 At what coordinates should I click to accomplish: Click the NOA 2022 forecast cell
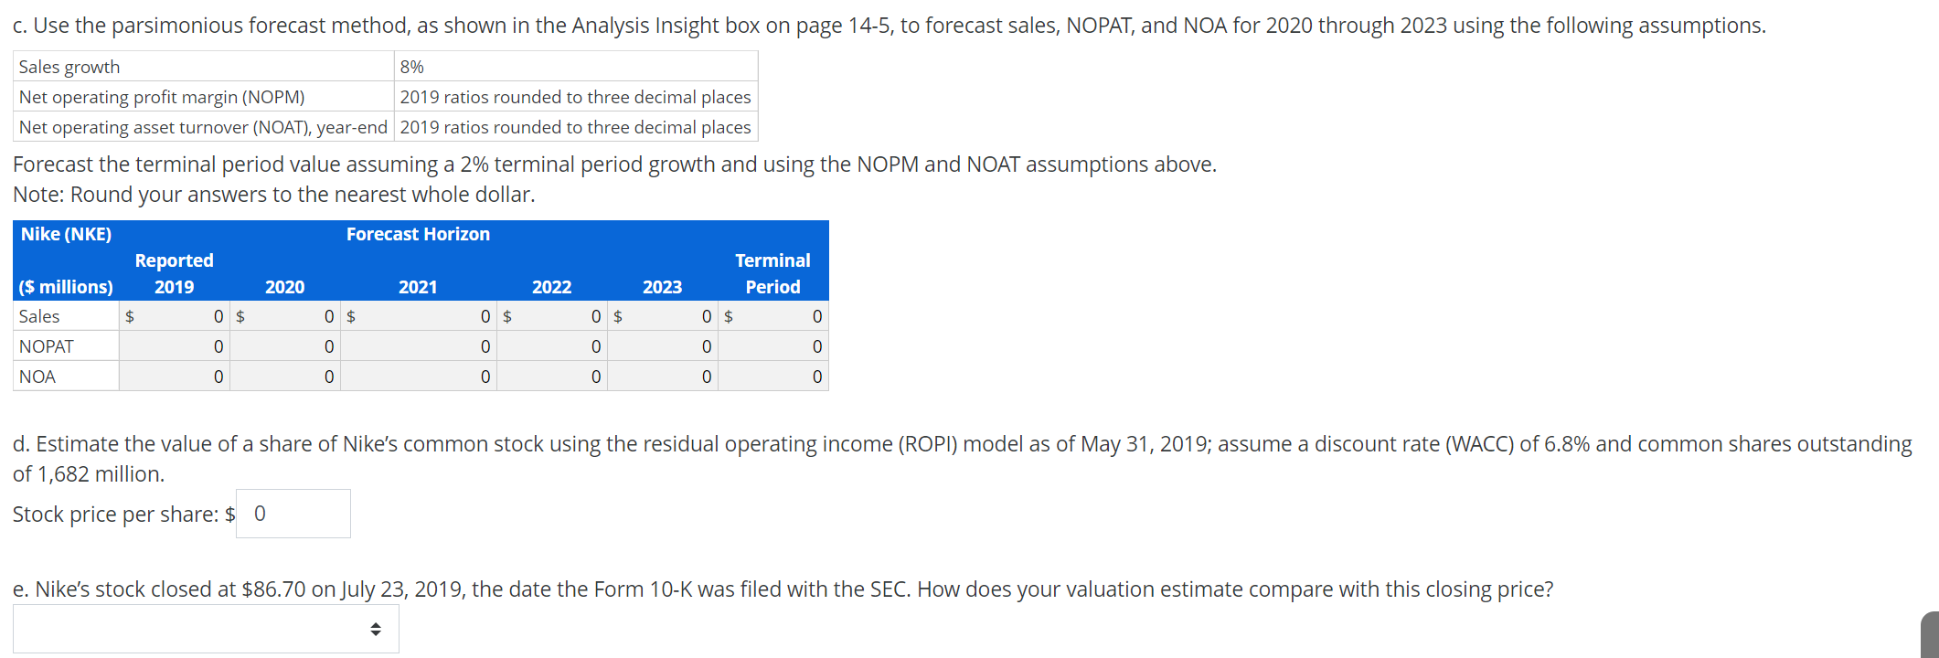[x=552, y=376]
